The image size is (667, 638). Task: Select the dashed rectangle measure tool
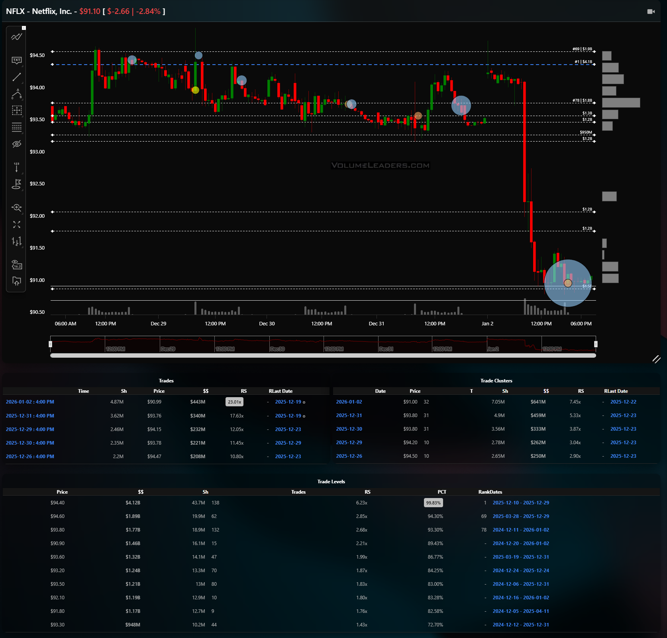click(16, 110)
